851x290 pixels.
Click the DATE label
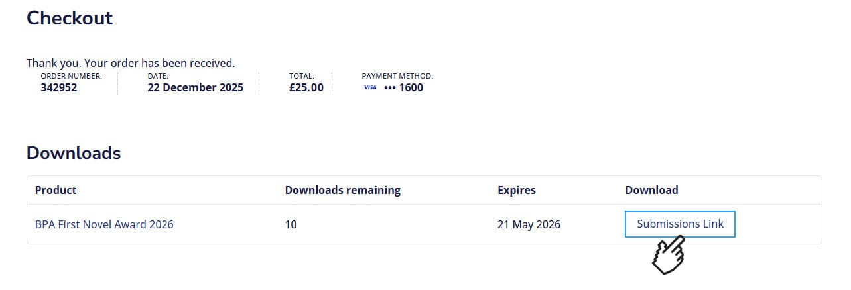point(158,77)
